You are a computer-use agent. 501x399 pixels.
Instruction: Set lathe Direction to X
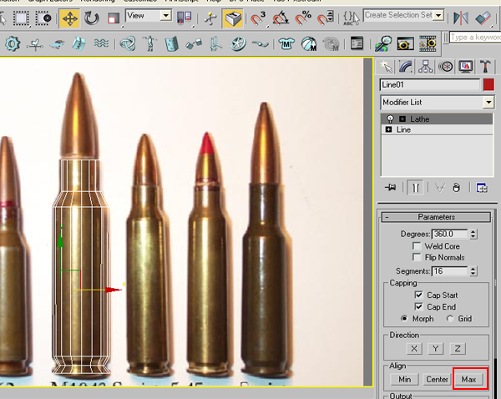[414, 349]
